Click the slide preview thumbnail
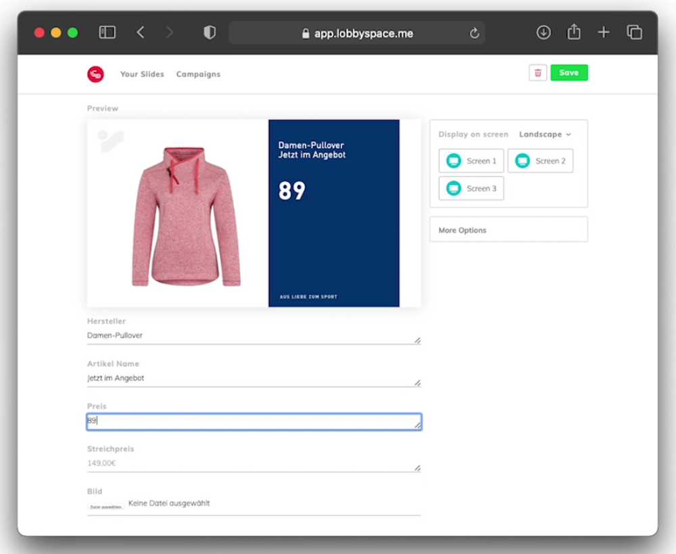 click(x=253, y=213)
